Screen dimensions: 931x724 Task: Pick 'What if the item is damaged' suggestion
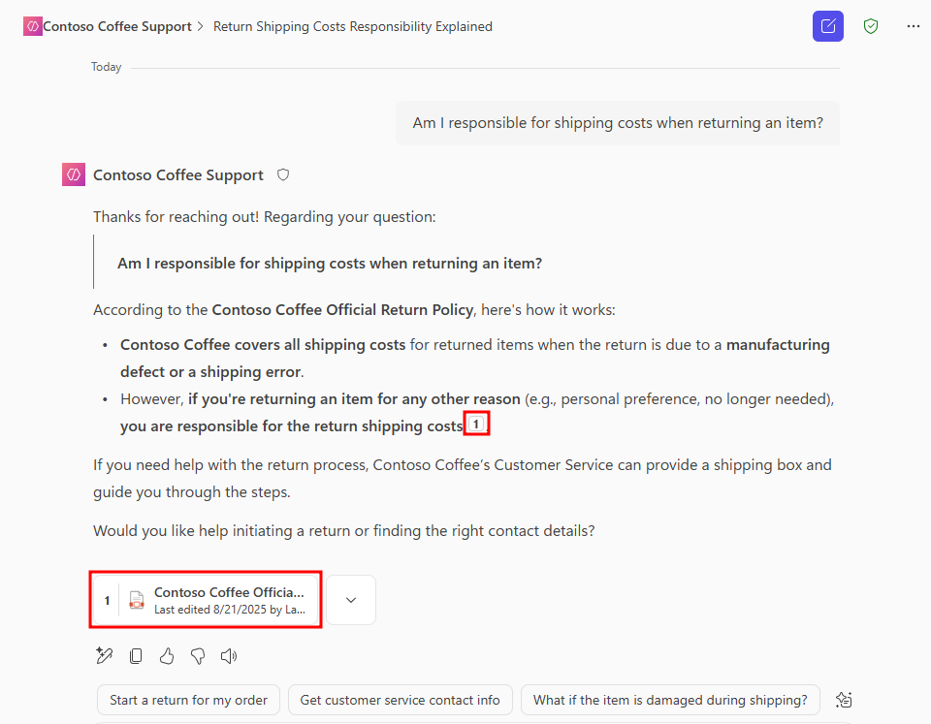tap(669, 700)
